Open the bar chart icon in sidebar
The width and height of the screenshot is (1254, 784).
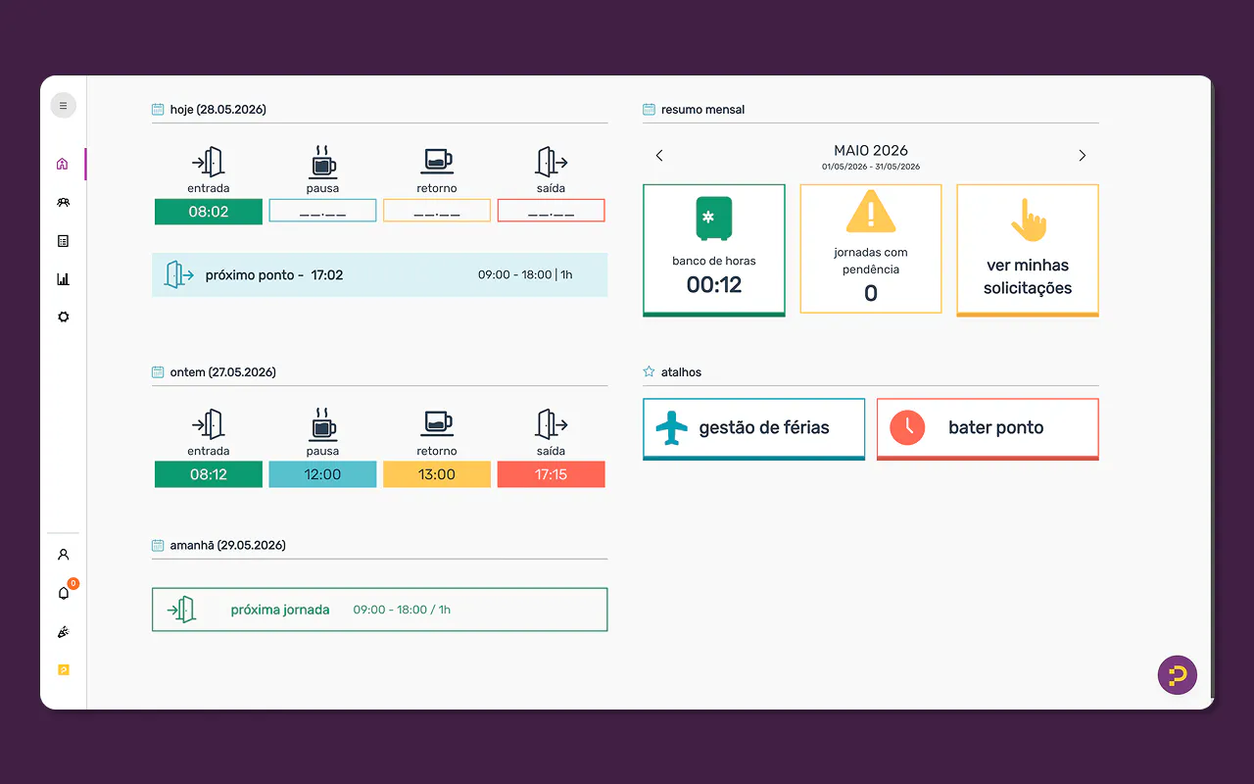coord(63,278)
